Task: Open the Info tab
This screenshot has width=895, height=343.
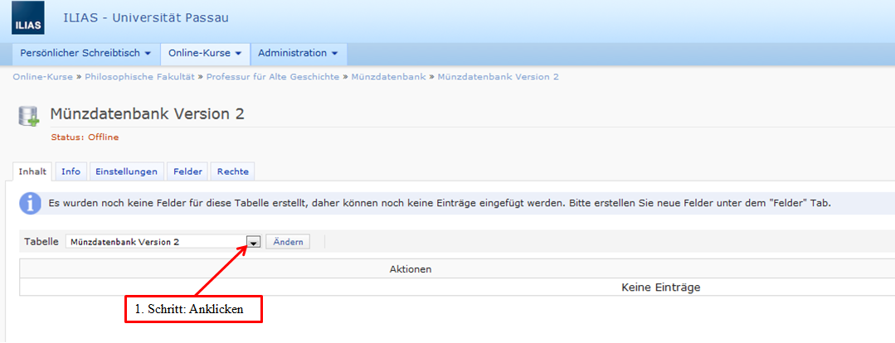Action: (71, 171)
